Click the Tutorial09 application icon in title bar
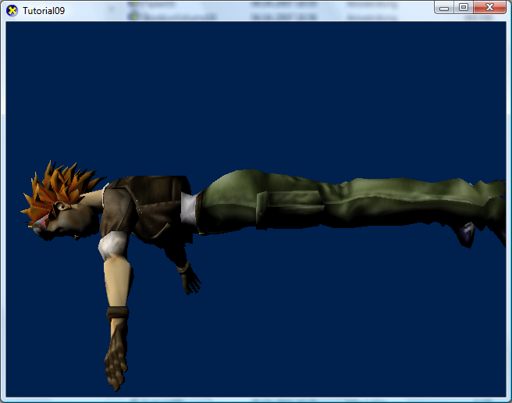Screen dimensions: 512x403 12,11
